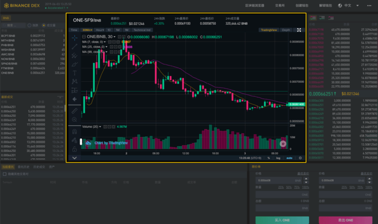Select the chart patterns tool

(74, 82)
